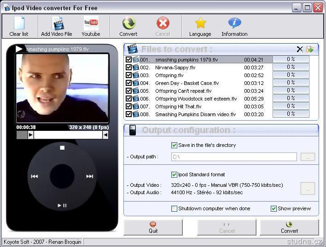326x247 pixels.
Task: Click the X remove icon above file list
Action: pos(300,49)
